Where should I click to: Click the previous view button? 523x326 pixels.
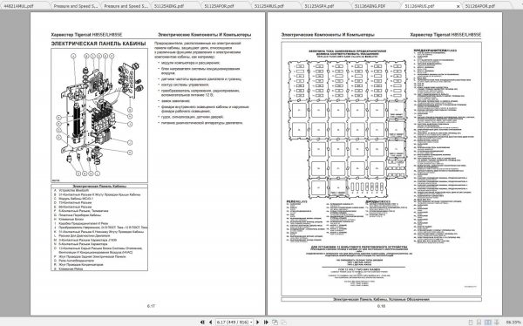(x=275, y=322)
